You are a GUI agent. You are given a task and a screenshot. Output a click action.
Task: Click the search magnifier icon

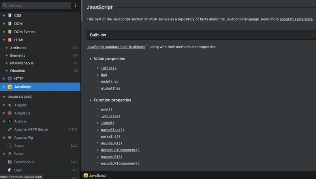(x=5, y=5)
